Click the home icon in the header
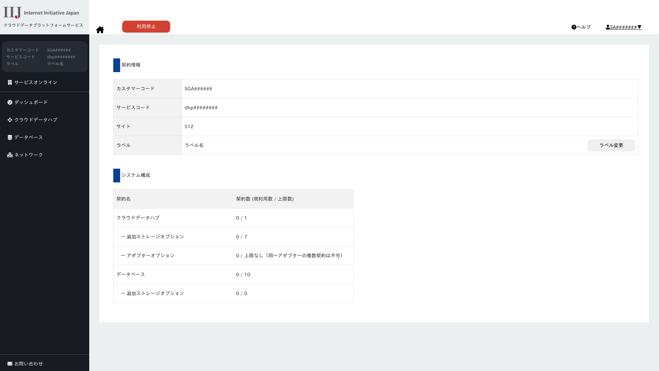Image resolution: width=659 pixels, height=371 pixels. 100,30
